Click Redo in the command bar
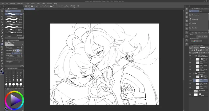 coord(42,6)
